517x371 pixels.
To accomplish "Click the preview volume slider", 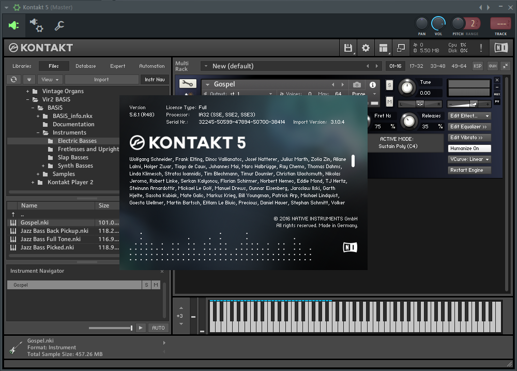I will pos(111,328).
